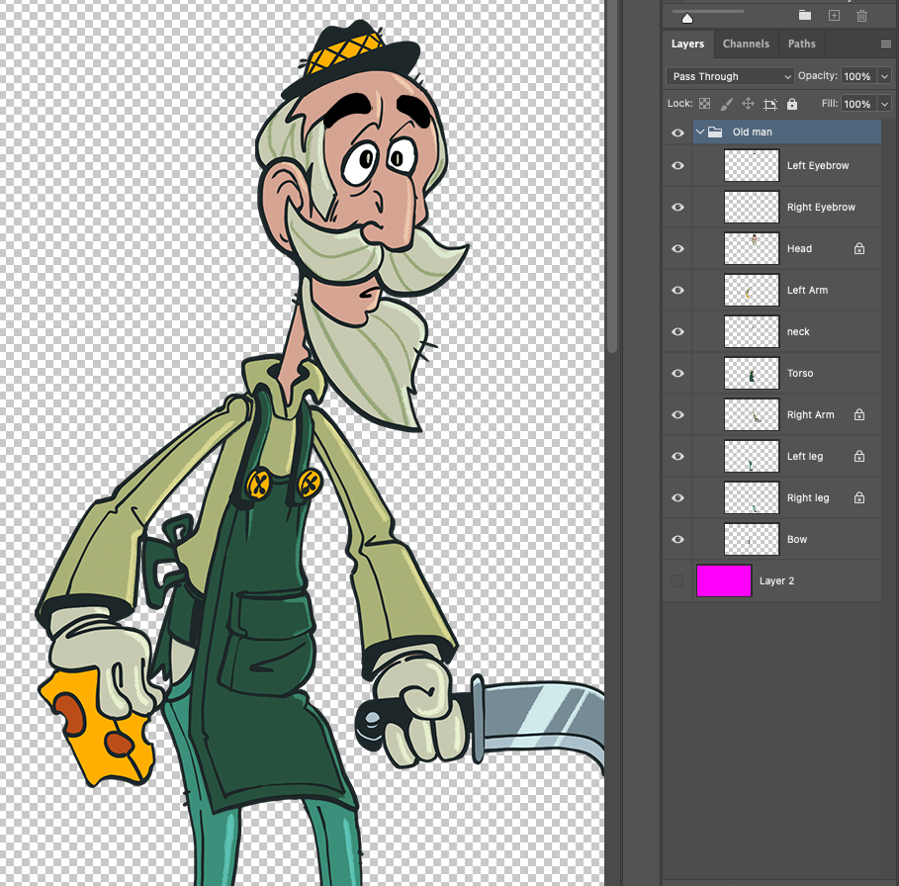This screenshot has height=886, width=899.
Task: Click the delete trash icon
Action: point(861,16)
